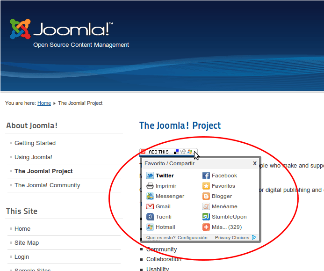The width and height of the screenshot is (324, 271).
Task: Open the Login menu item
Action: coord(22,257)
